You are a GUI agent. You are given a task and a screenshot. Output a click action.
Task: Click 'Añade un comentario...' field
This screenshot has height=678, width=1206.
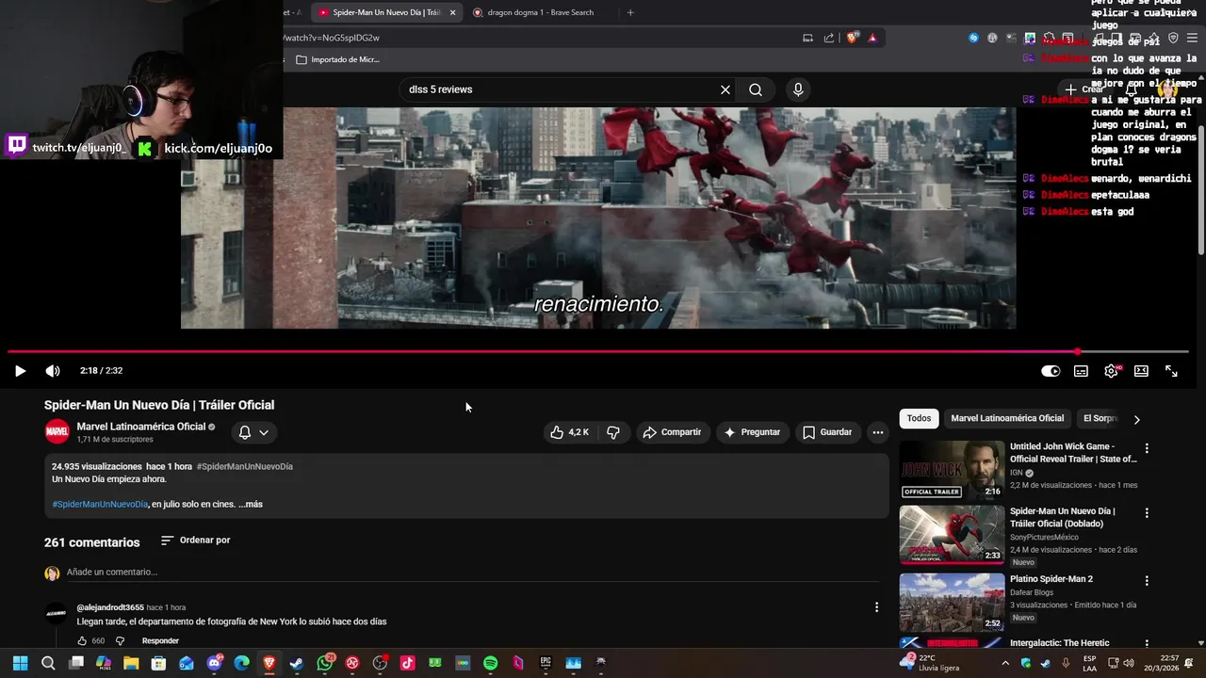pos(471,573)
